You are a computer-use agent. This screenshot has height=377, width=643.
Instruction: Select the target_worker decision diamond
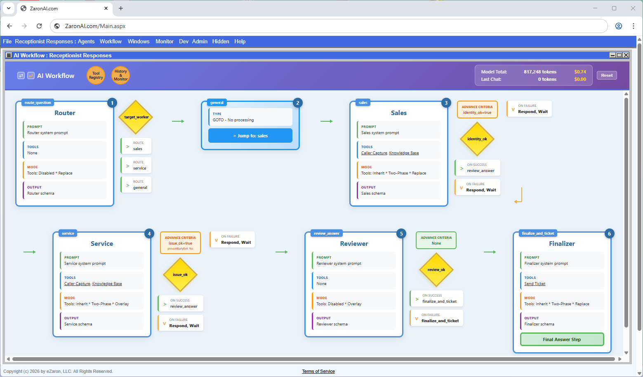point(136,117)
